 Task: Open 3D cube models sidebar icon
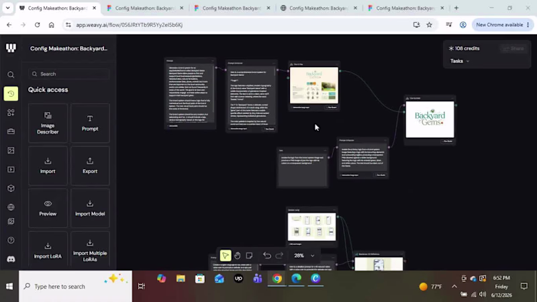coord(11,189)
